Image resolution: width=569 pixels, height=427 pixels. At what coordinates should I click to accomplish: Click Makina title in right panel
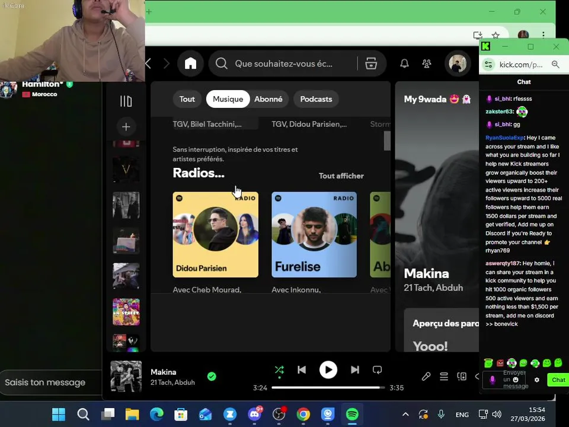click(426, 273)
